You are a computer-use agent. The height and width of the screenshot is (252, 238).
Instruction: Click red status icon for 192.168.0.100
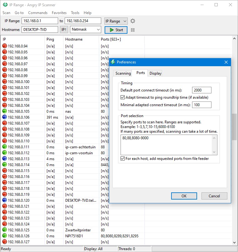5,82
